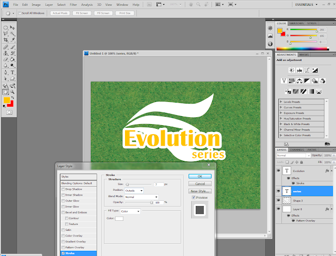Open the ESSENTIALS workspace dropdown
336x256 pixels.
[306, 5]
